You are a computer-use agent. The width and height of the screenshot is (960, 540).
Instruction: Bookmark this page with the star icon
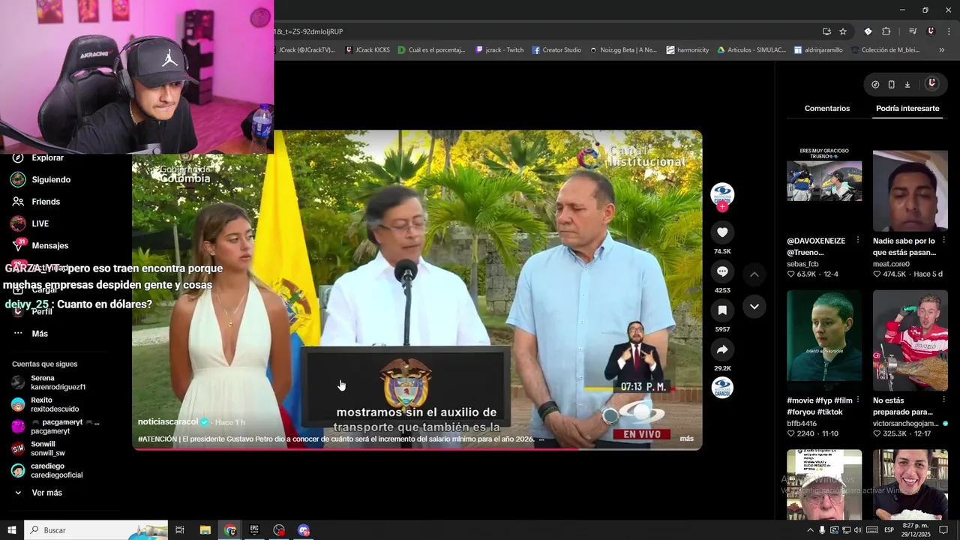[x=843, y=31]
